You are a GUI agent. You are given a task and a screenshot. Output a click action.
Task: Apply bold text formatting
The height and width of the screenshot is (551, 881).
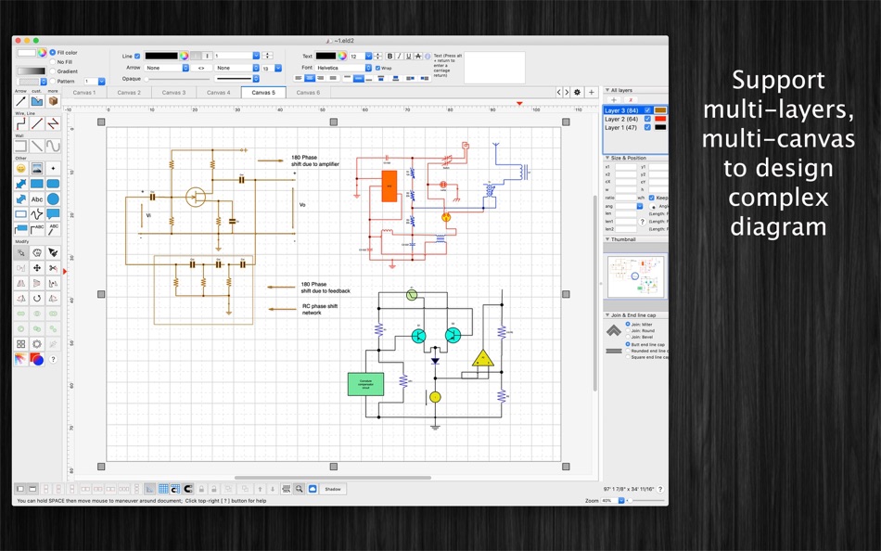pyautogui.click(x=389, y=57)
